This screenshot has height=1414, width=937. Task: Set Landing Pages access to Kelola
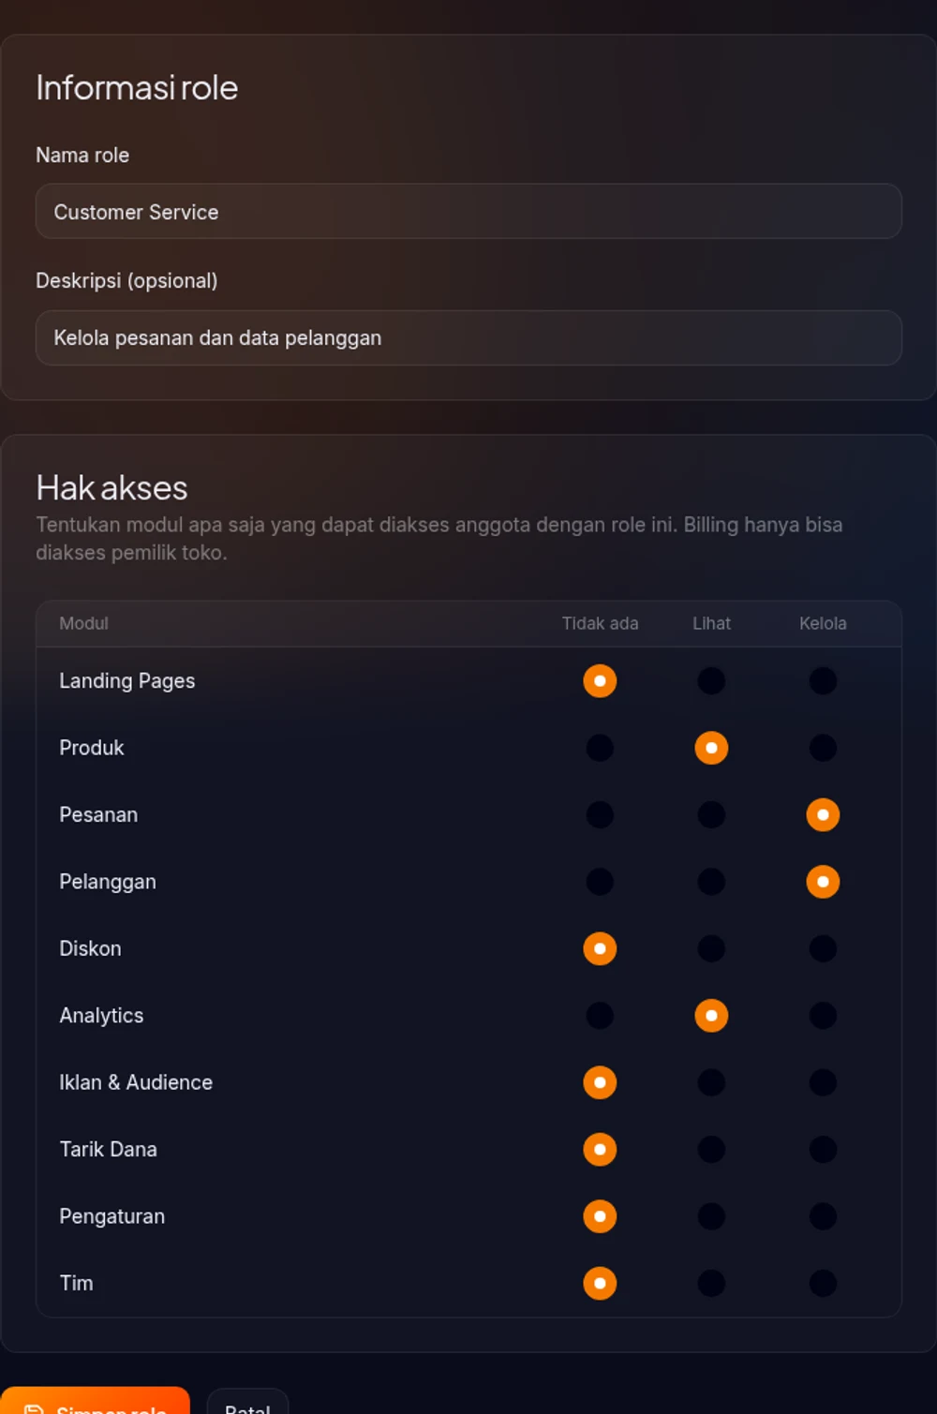823,681
